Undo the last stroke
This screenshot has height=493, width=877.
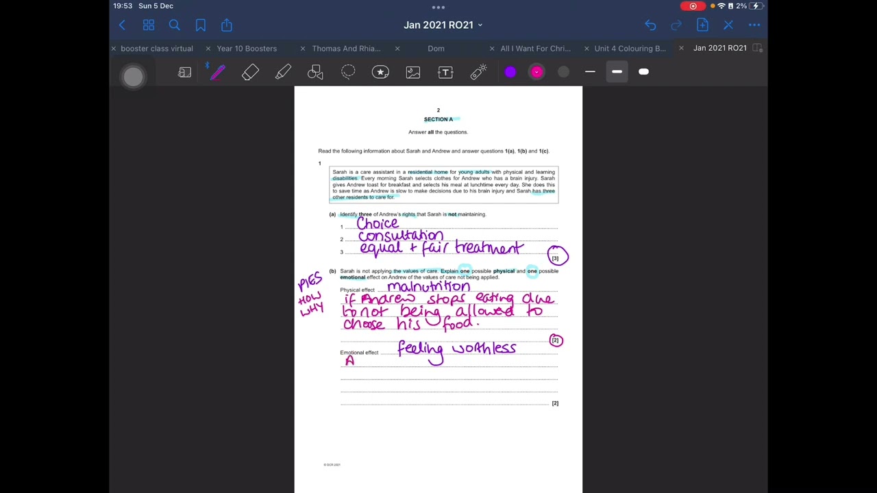point(650,25)
